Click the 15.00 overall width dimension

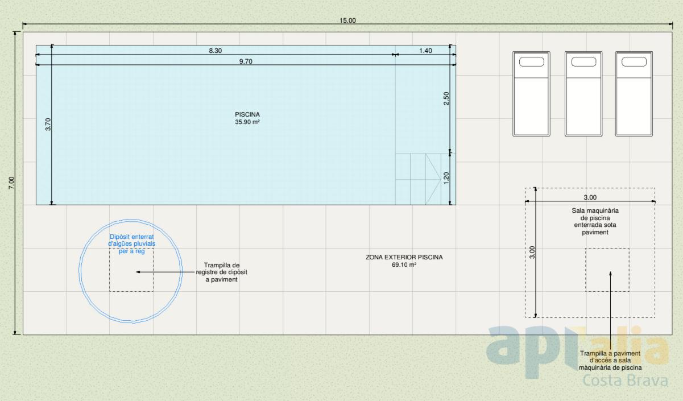point(347,20)
